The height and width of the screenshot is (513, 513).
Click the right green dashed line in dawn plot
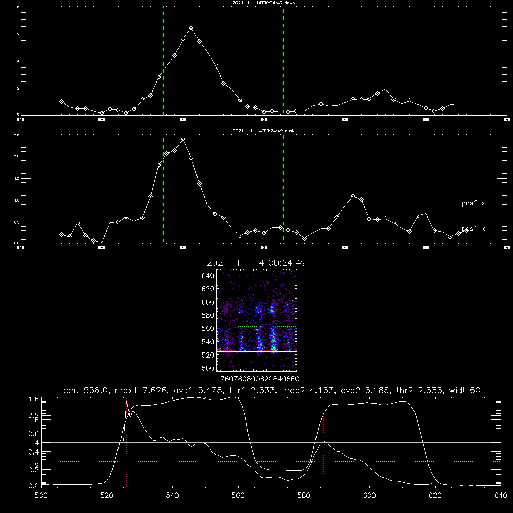point(283,61)
